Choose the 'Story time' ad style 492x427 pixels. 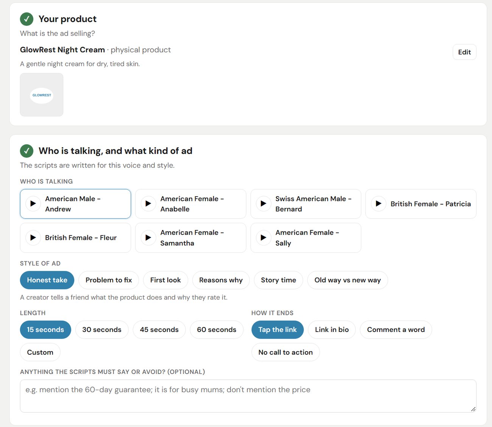click(279, 280)
